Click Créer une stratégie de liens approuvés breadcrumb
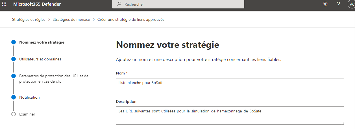355x129 pixels. tap(131, 19)
